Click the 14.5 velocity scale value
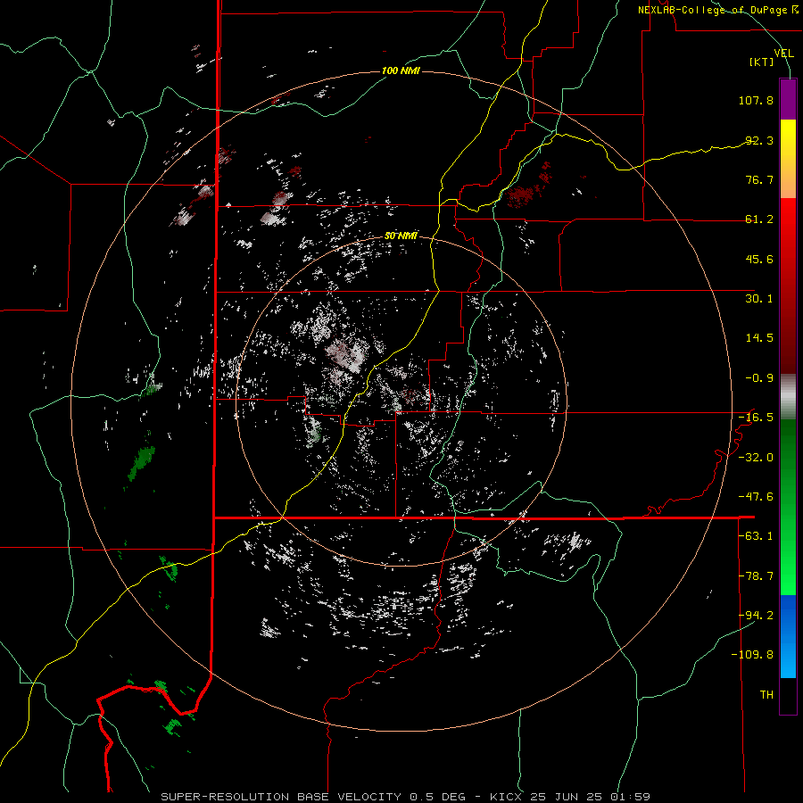The image size is (803, 803). 759,338
